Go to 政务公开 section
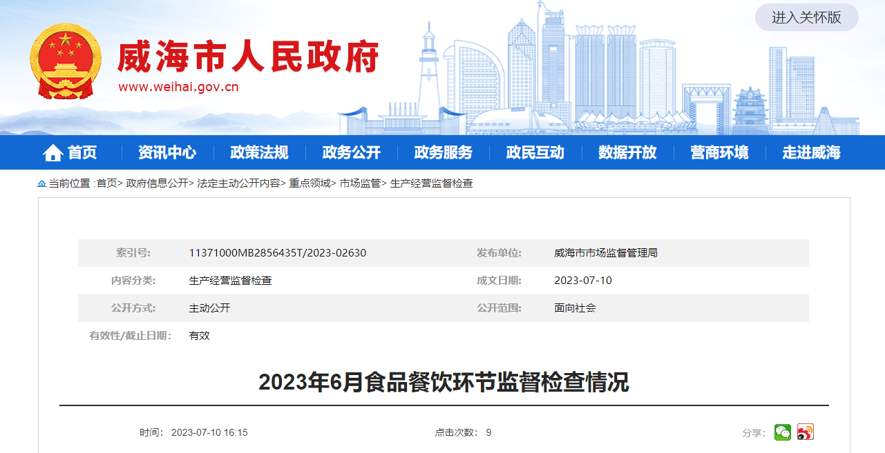 (351, 153)
